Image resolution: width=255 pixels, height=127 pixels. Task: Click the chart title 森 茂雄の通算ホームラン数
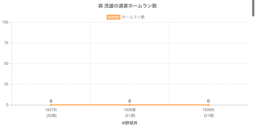(127, 6)
